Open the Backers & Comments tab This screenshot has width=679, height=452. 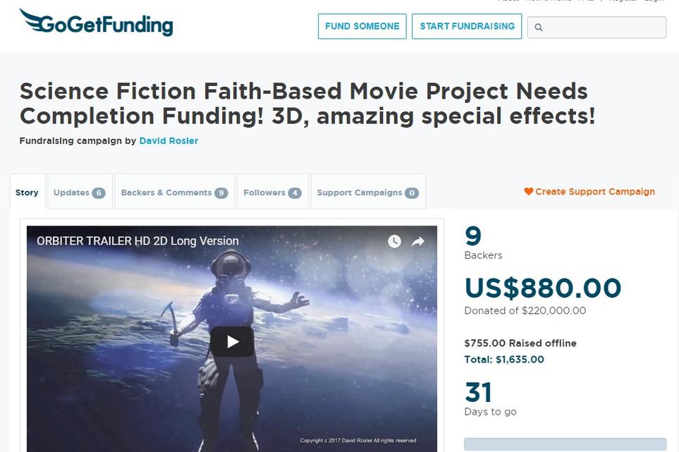[175, 192]
